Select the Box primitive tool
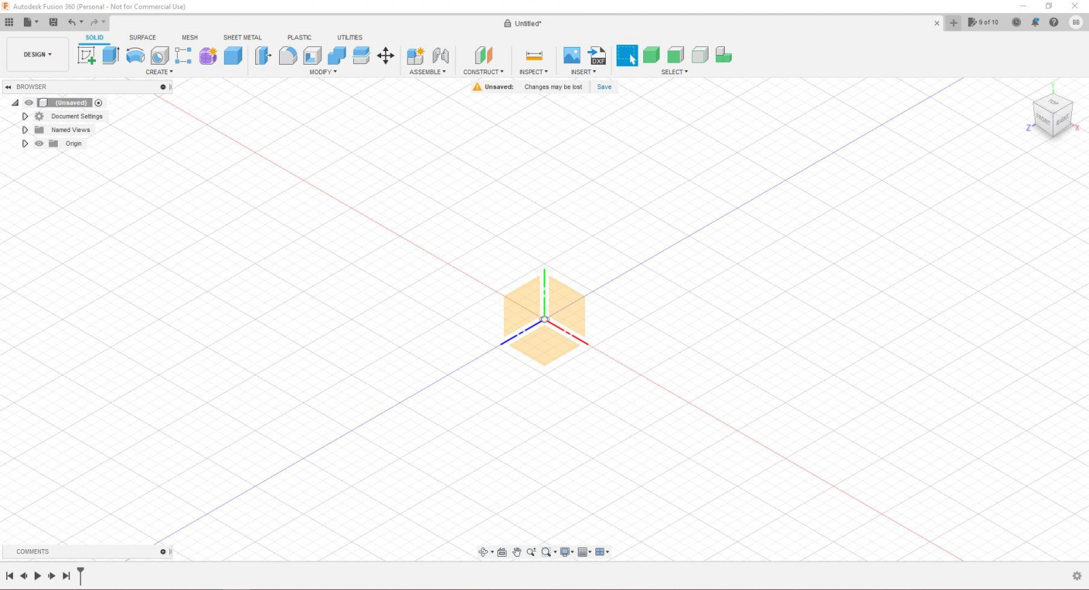Screen dimensions: 1089x590 pos(233,56)
